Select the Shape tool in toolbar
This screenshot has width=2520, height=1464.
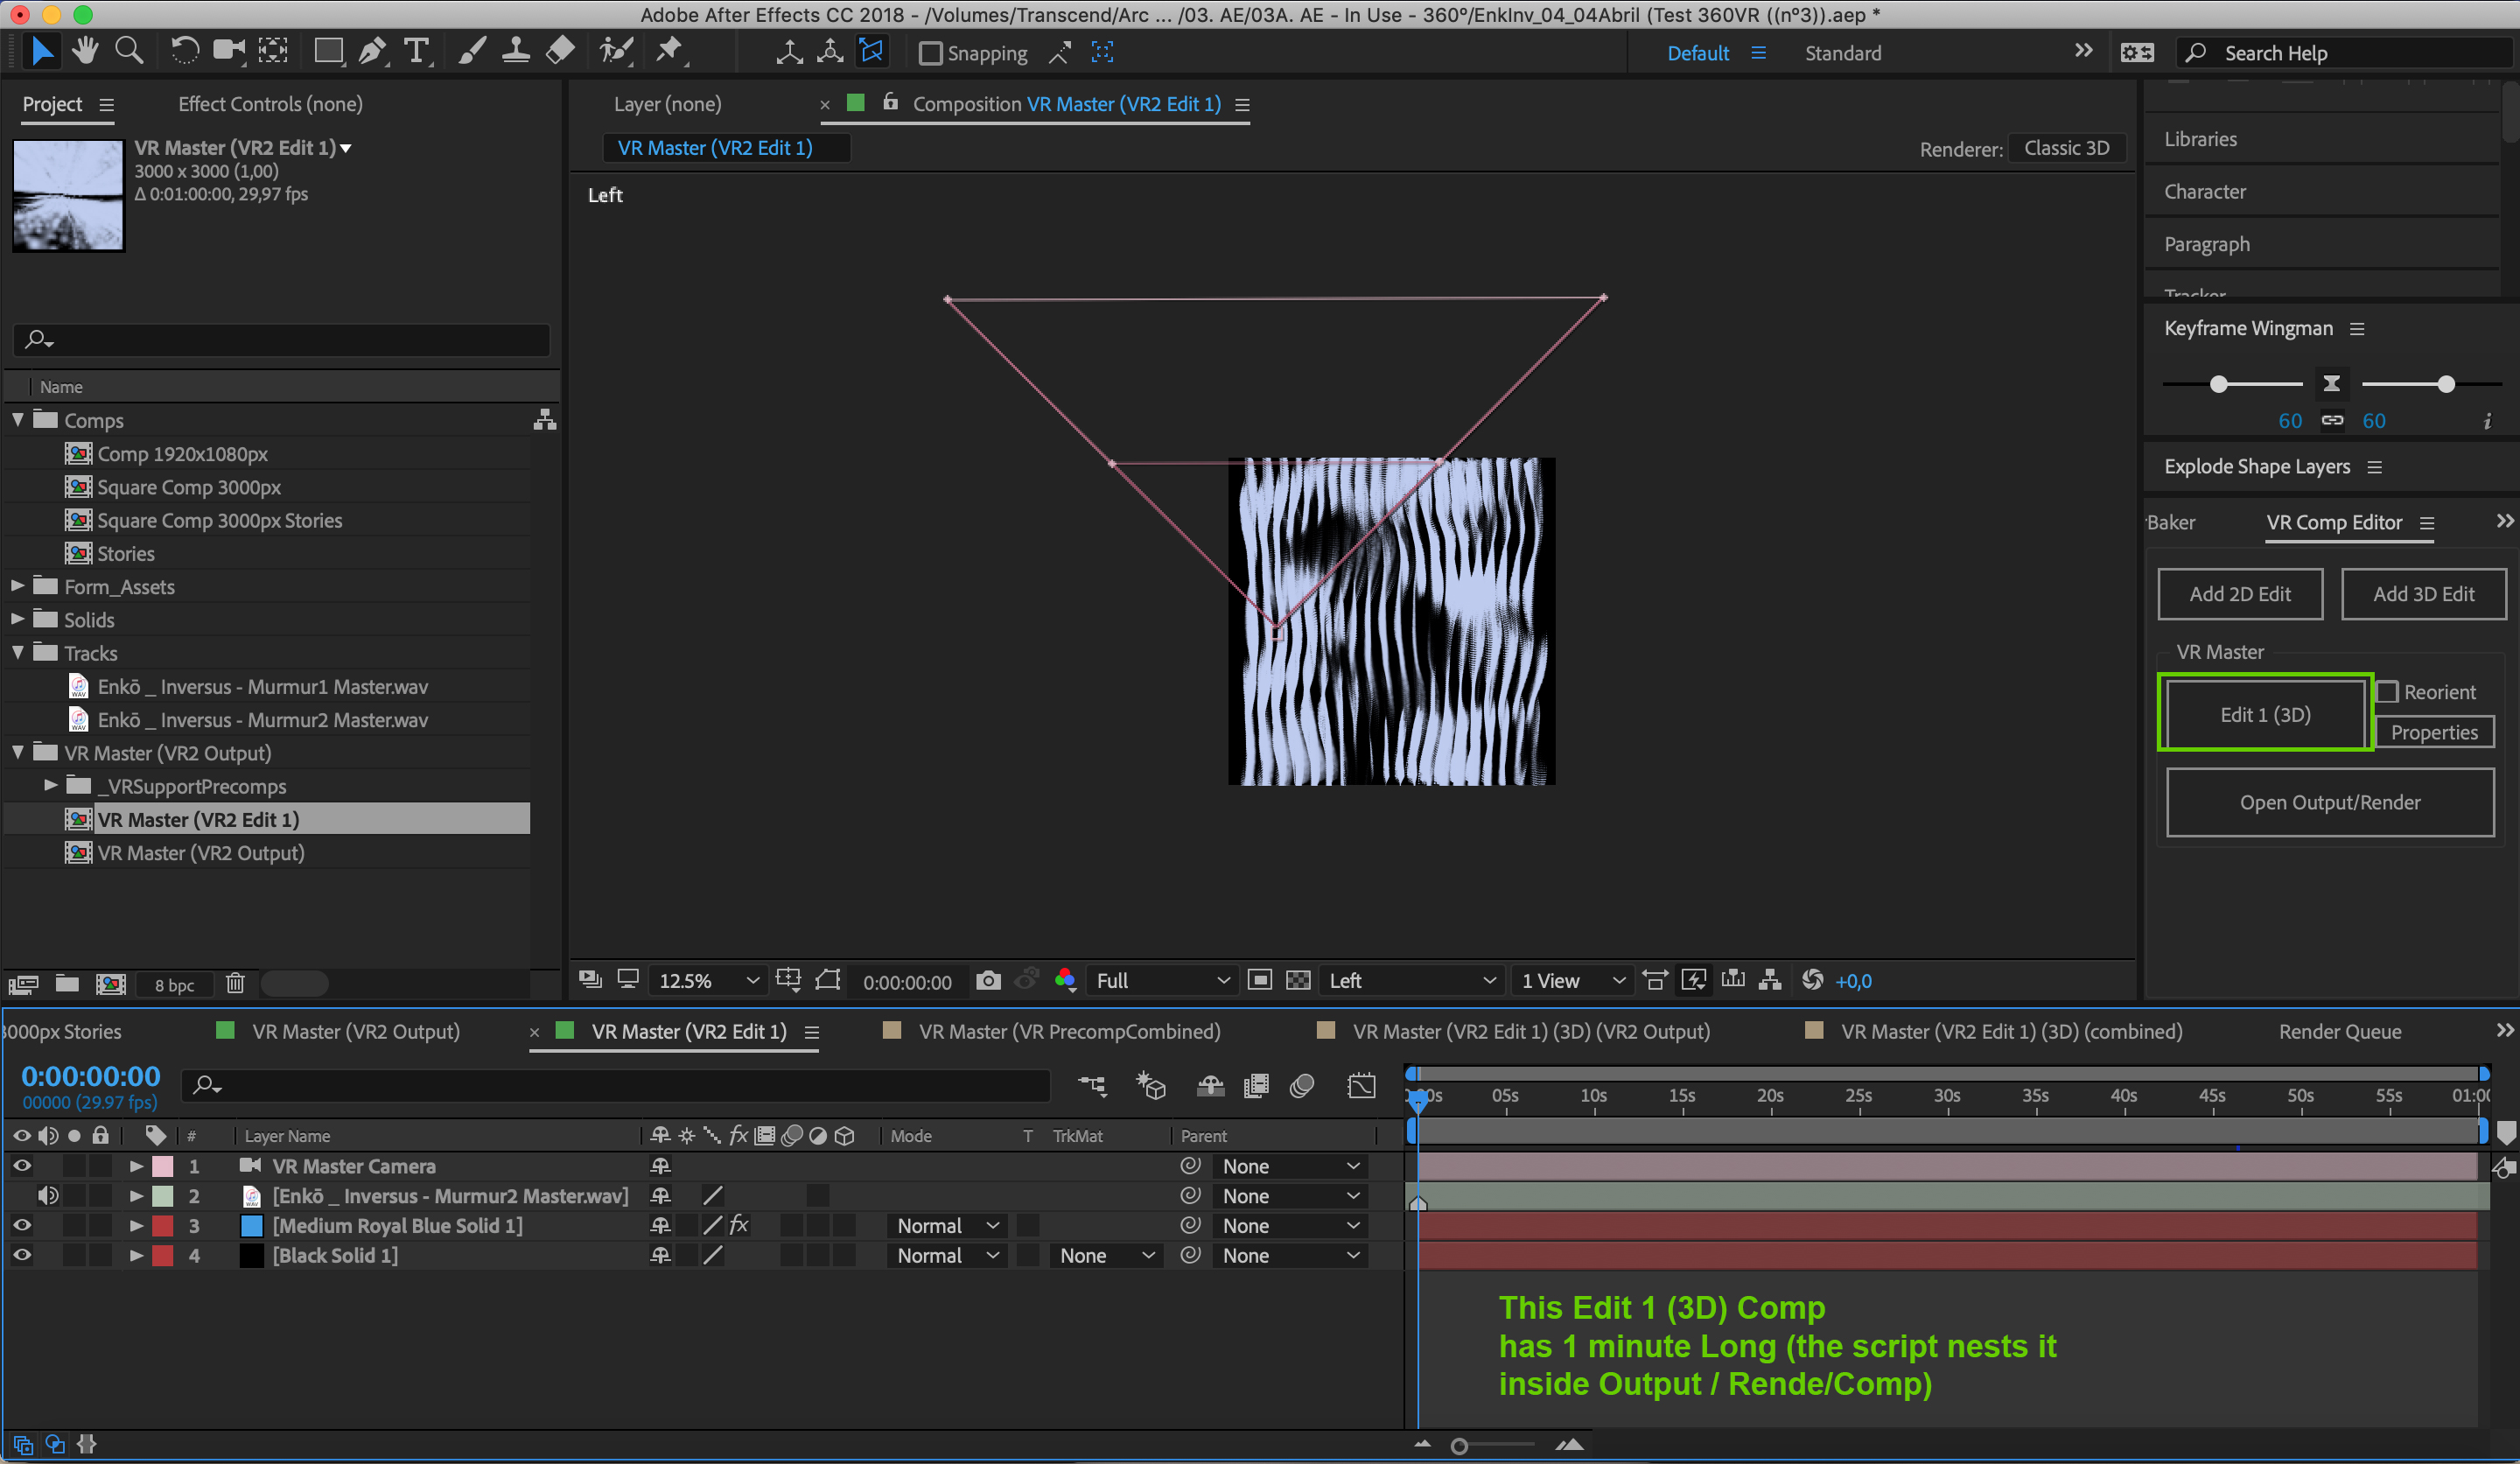click(x=324, y=53)
